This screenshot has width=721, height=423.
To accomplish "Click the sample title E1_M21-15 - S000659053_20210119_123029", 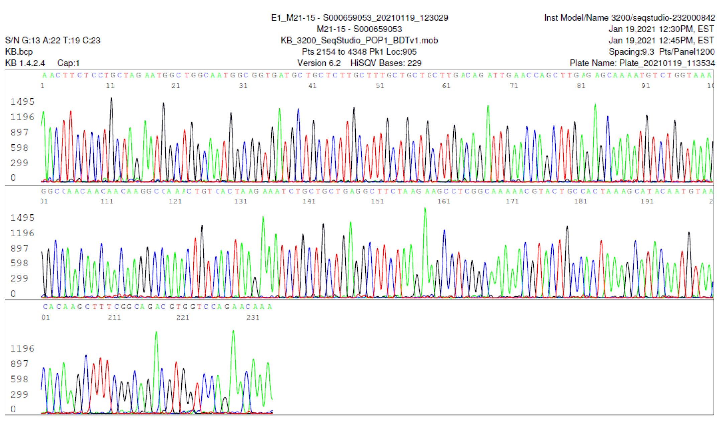I will click(x=359, y=18).
